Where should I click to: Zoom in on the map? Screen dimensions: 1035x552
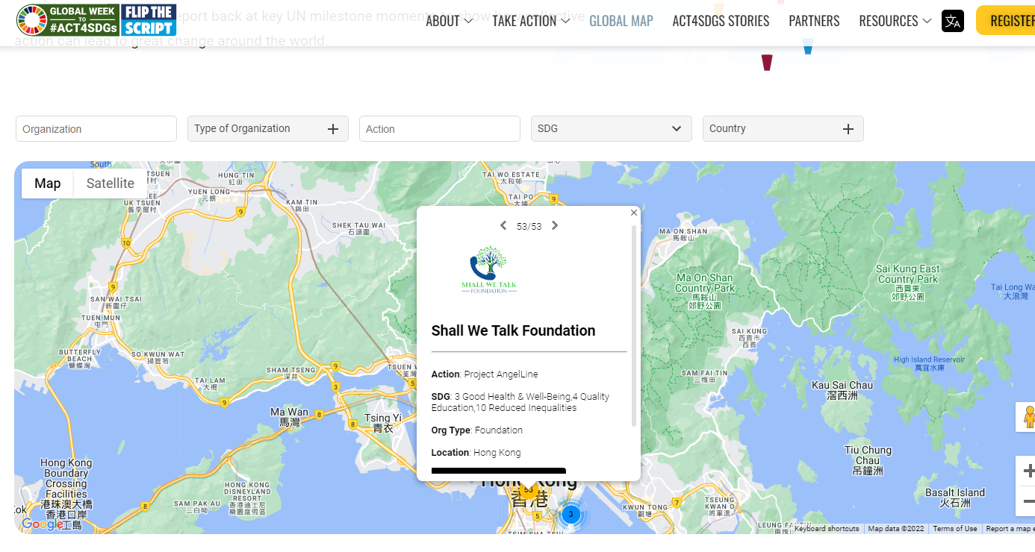(1028, 471)
